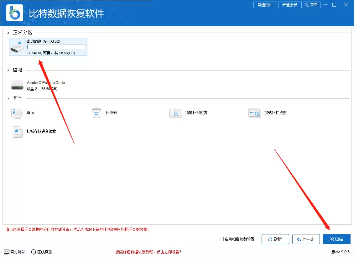This screenshot has width=354, height=257.
Task: Click the 指定扫描位置 icon
Action: [x=176, y=113]
